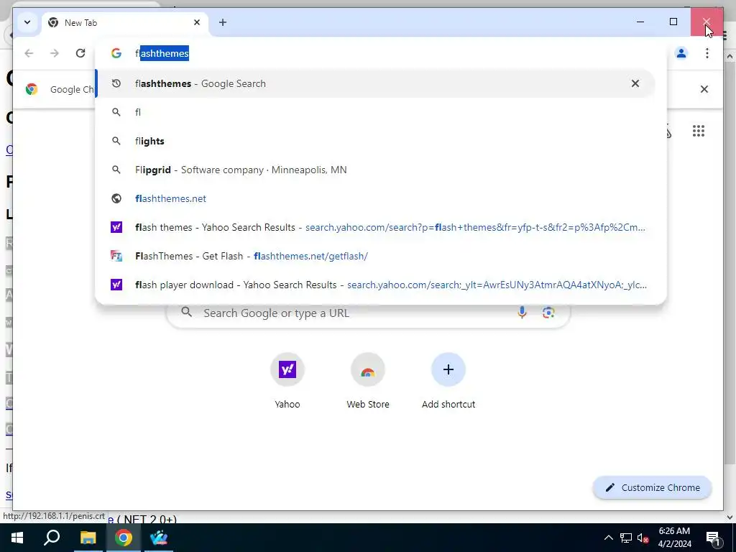The width and height of the screenshot is (736, 552).
Task: Open the taskbar clock showing 6:26 AM
Action: [x=674, y=538]
